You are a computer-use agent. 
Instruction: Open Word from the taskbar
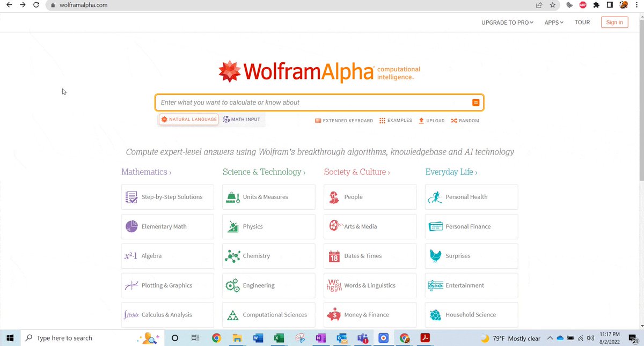pyautogui.click(x=258, y=338)
